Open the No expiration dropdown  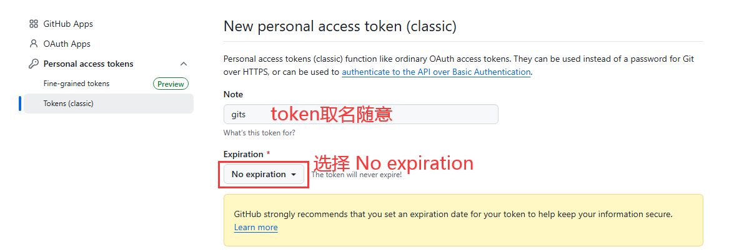(263, 175)
